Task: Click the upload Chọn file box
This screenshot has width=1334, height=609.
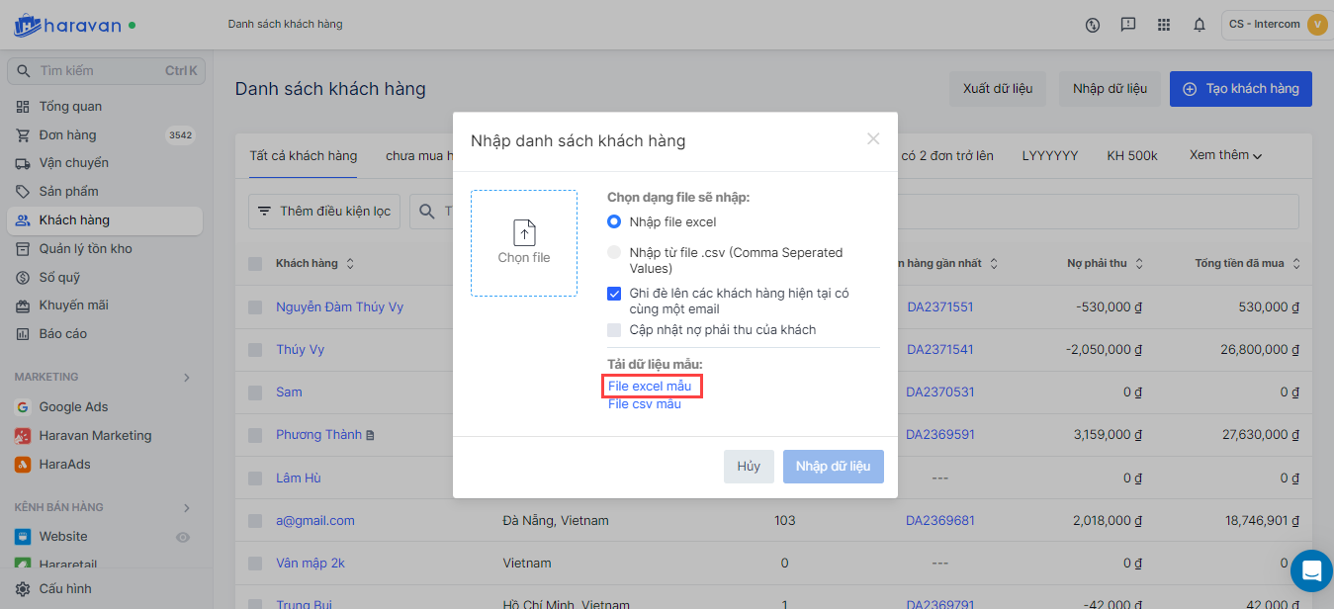Action: 524,243
